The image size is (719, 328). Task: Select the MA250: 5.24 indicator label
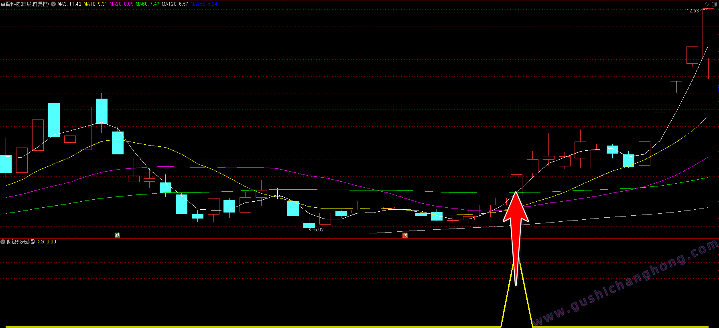[x=204, y=4]
